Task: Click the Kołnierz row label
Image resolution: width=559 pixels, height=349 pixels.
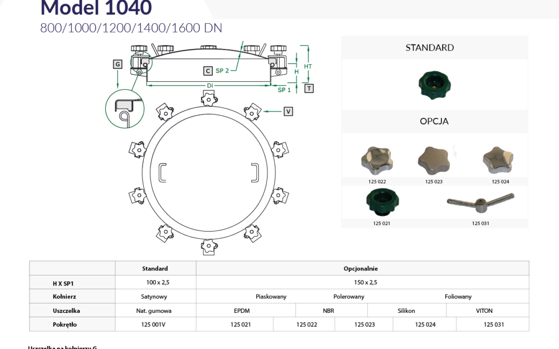Action: tap(64, 296)
